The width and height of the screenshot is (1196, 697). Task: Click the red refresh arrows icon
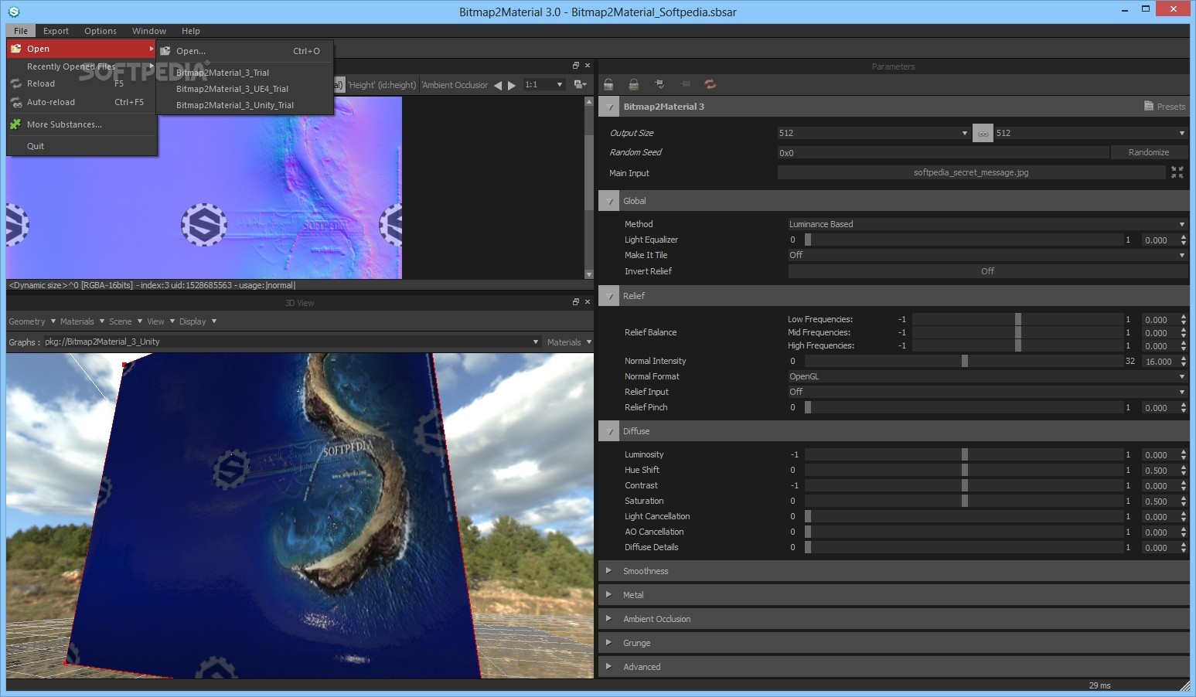(710, 84)
